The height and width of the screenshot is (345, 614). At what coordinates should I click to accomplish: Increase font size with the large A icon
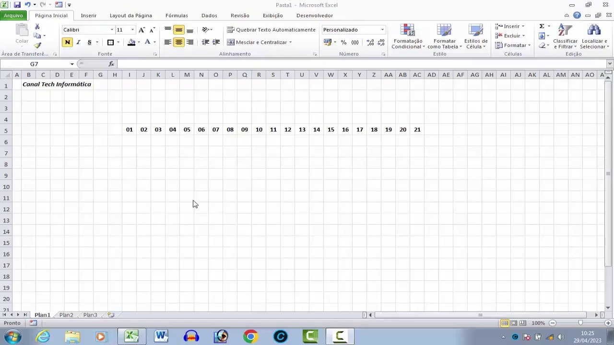(x=142, y=30)
